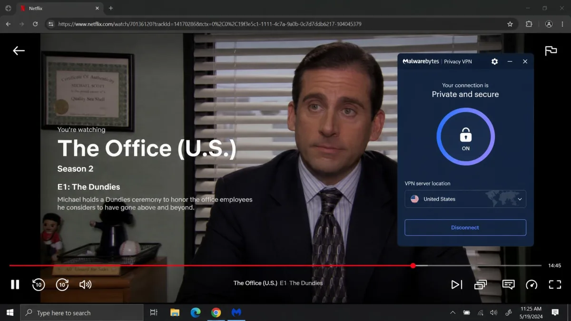
Task: Go back in browser history
Action: click(x=8, y=24)
